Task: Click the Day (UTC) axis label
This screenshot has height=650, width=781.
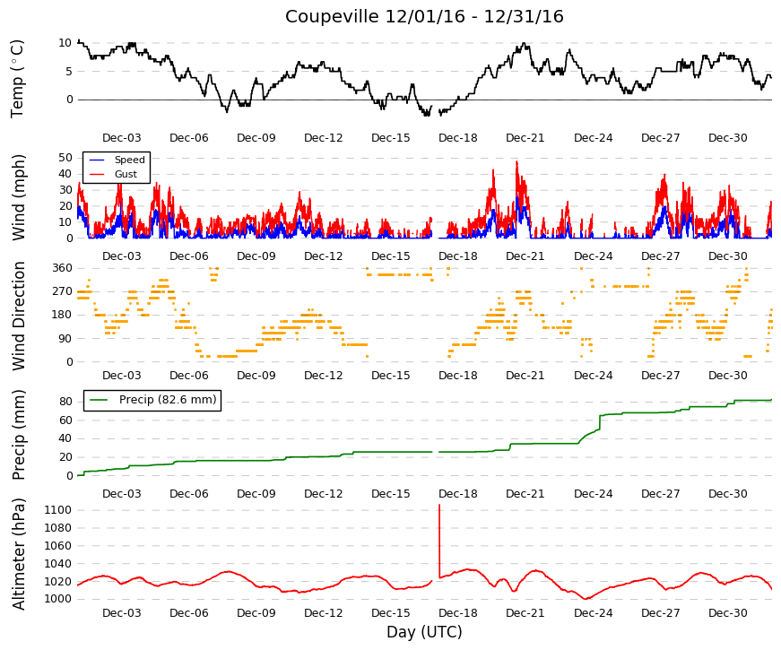Action: 424,632
